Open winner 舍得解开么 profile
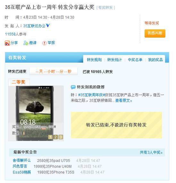This screenshot has width=176, height=183. point(21,160)
